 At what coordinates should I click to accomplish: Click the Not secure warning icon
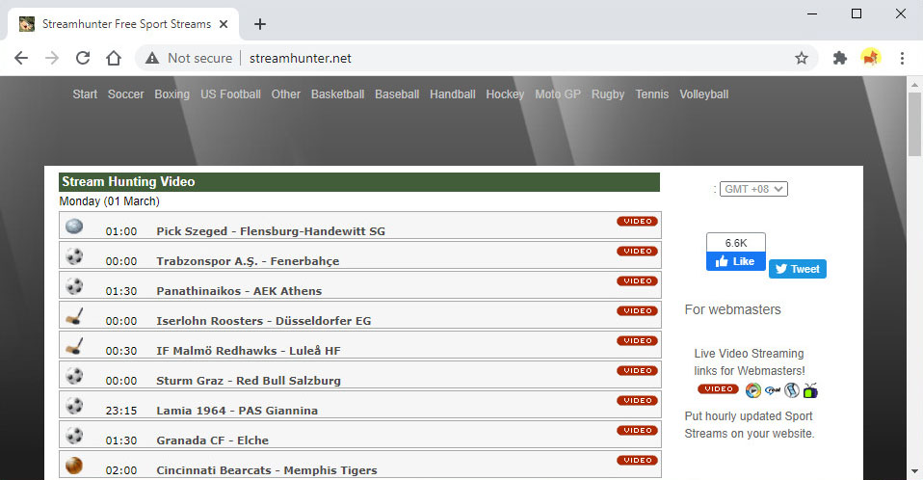click(x=152, y=58)
